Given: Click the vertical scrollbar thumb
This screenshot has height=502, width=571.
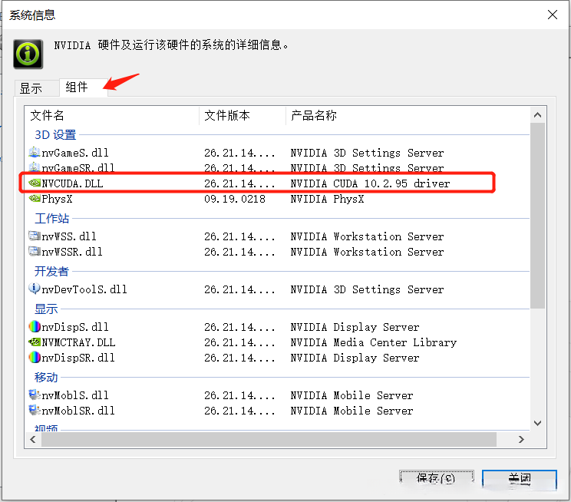Looking at the screenshot, I should [x=537, y=216].
